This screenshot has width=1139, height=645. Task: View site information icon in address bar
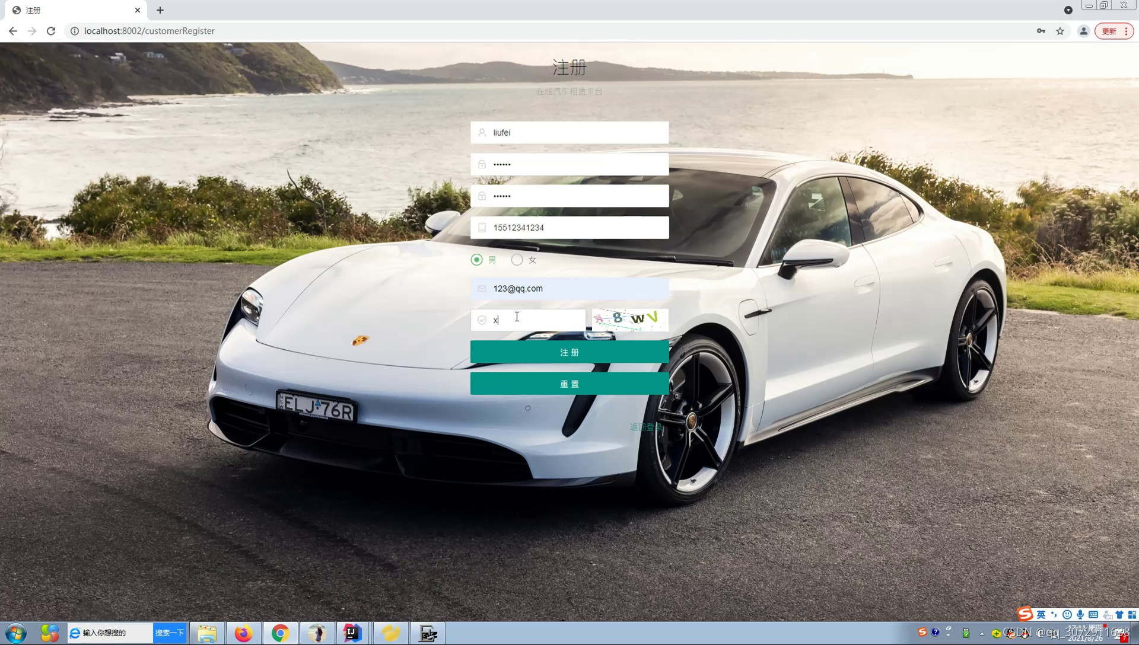75,31
